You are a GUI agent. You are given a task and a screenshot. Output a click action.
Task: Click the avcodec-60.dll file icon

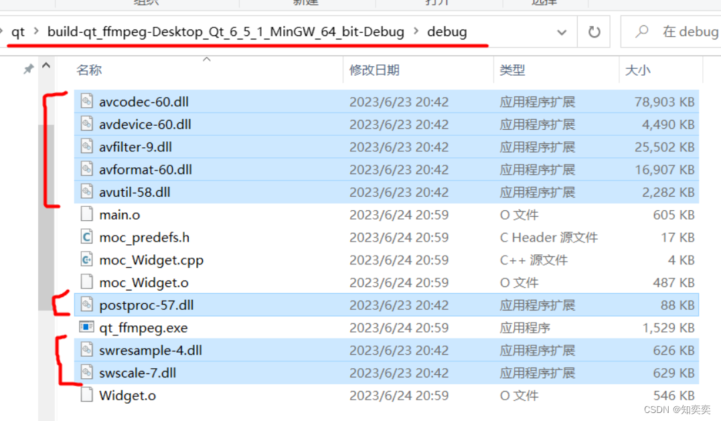click(87, 101)
